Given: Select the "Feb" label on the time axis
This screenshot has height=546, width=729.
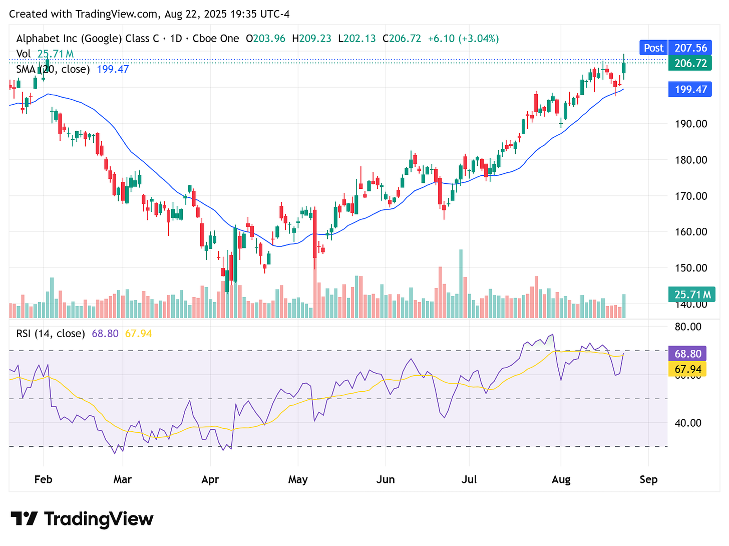Looking at the screenshot, I should pos(44,479).
